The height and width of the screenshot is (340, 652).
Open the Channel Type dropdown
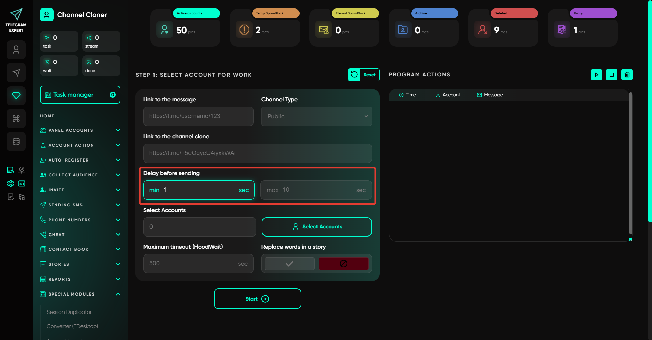(316, 116)
